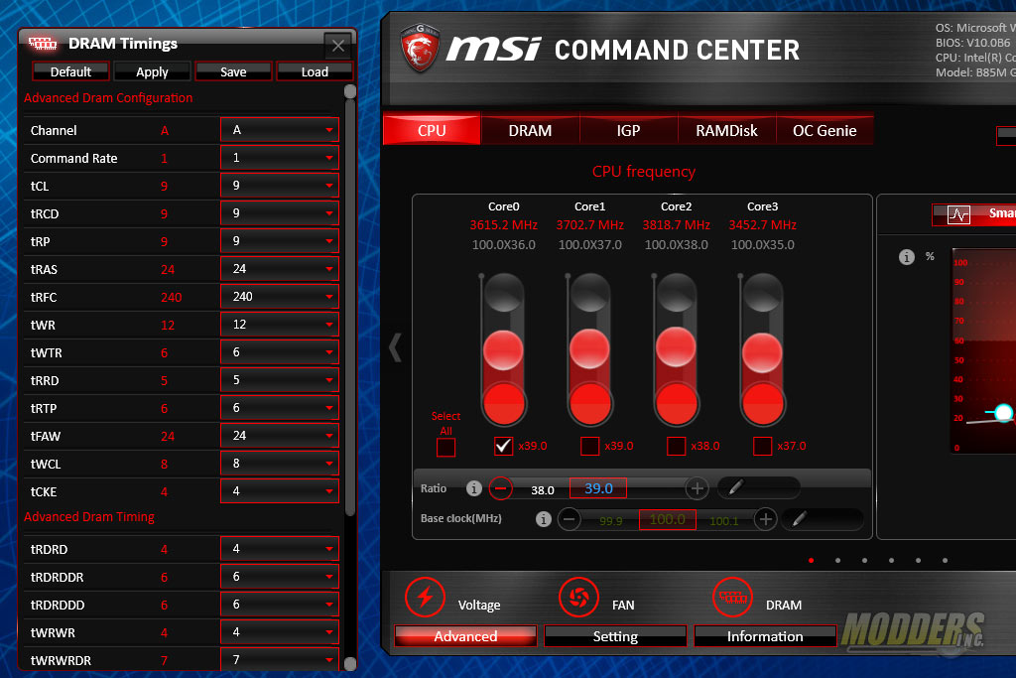Increase Base clock with plus button
The height and width of the screenshot is (678, 1016).
(x=765, y=518)
